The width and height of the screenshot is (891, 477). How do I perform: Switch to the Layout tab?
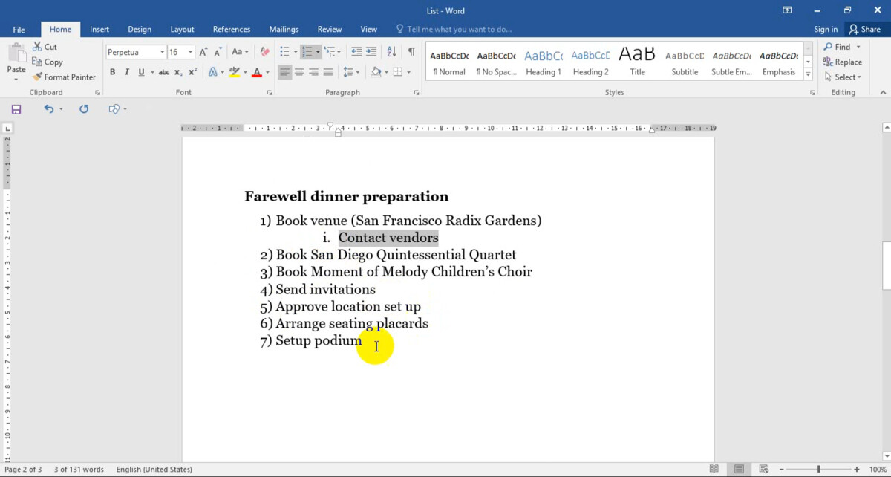(x=182, y=30)
